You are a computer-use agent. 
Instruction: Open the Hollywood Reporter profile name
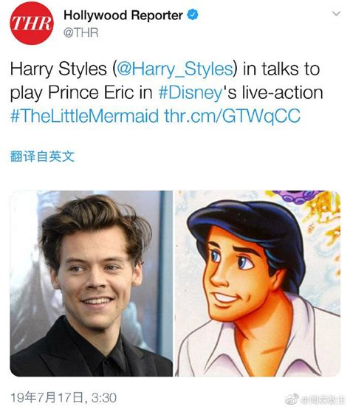(x=123, y=15)
